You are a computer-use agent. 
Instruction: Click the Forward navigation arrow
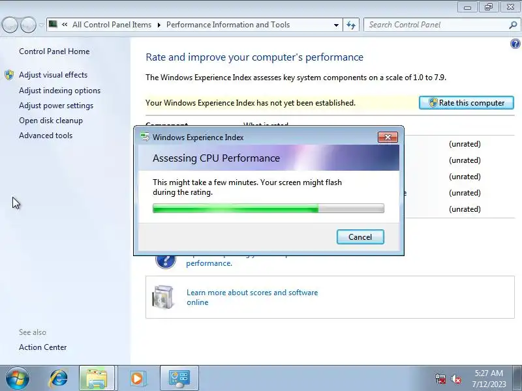pyautogui.click(x=28, y=25)
